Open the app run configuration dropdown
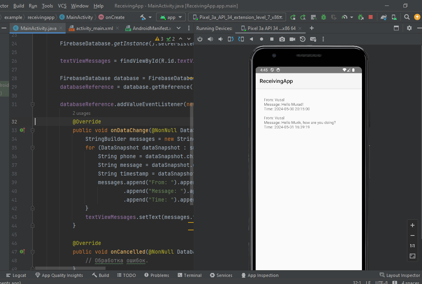 (171, 17)
